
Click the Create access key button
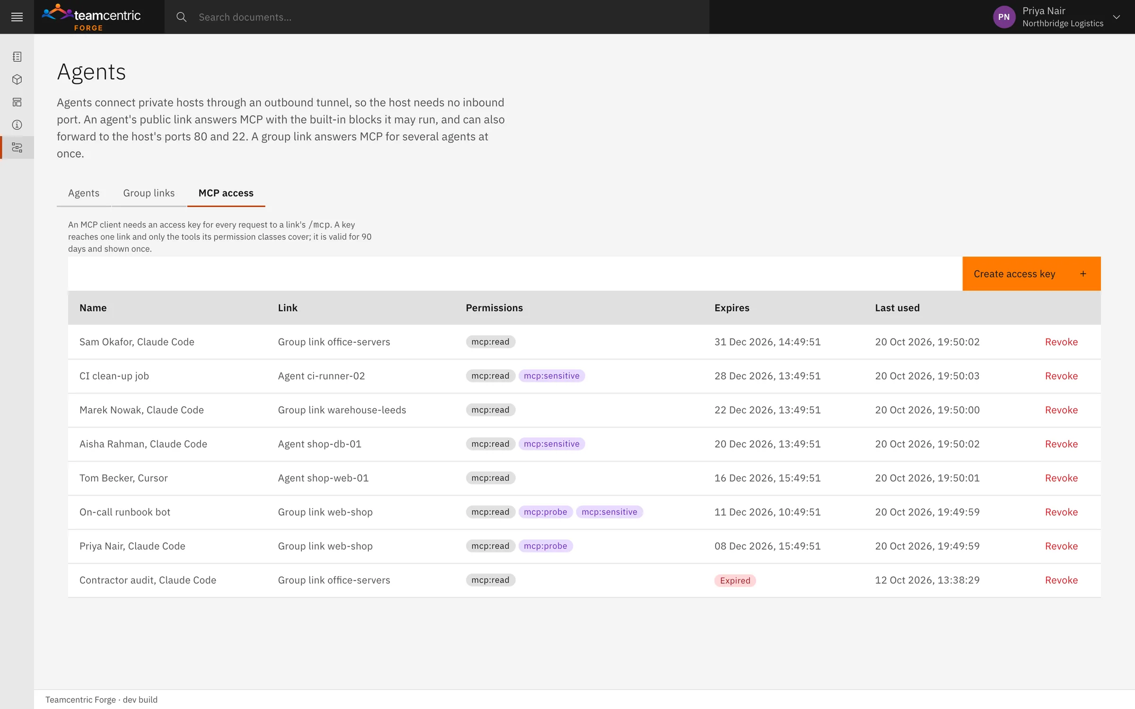(1031, 274)
